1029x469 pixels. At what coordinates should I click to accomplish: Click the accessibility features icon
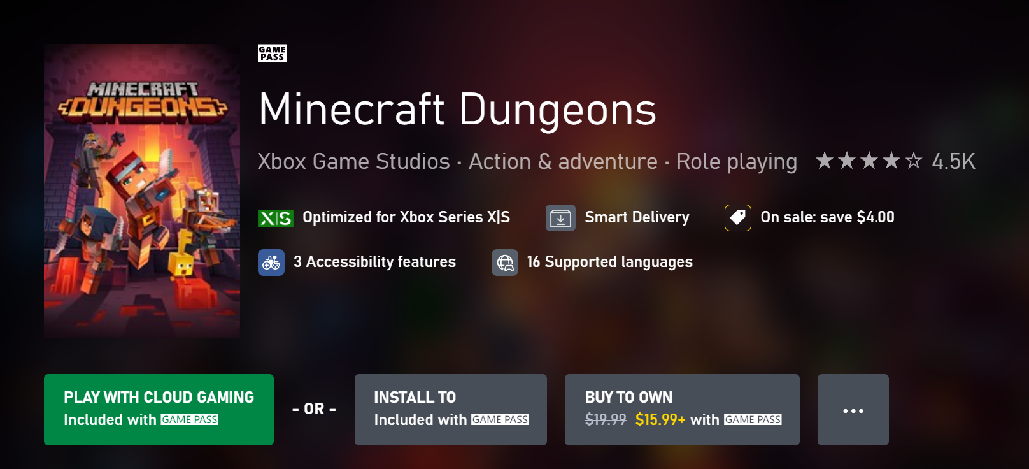[271, 263]
